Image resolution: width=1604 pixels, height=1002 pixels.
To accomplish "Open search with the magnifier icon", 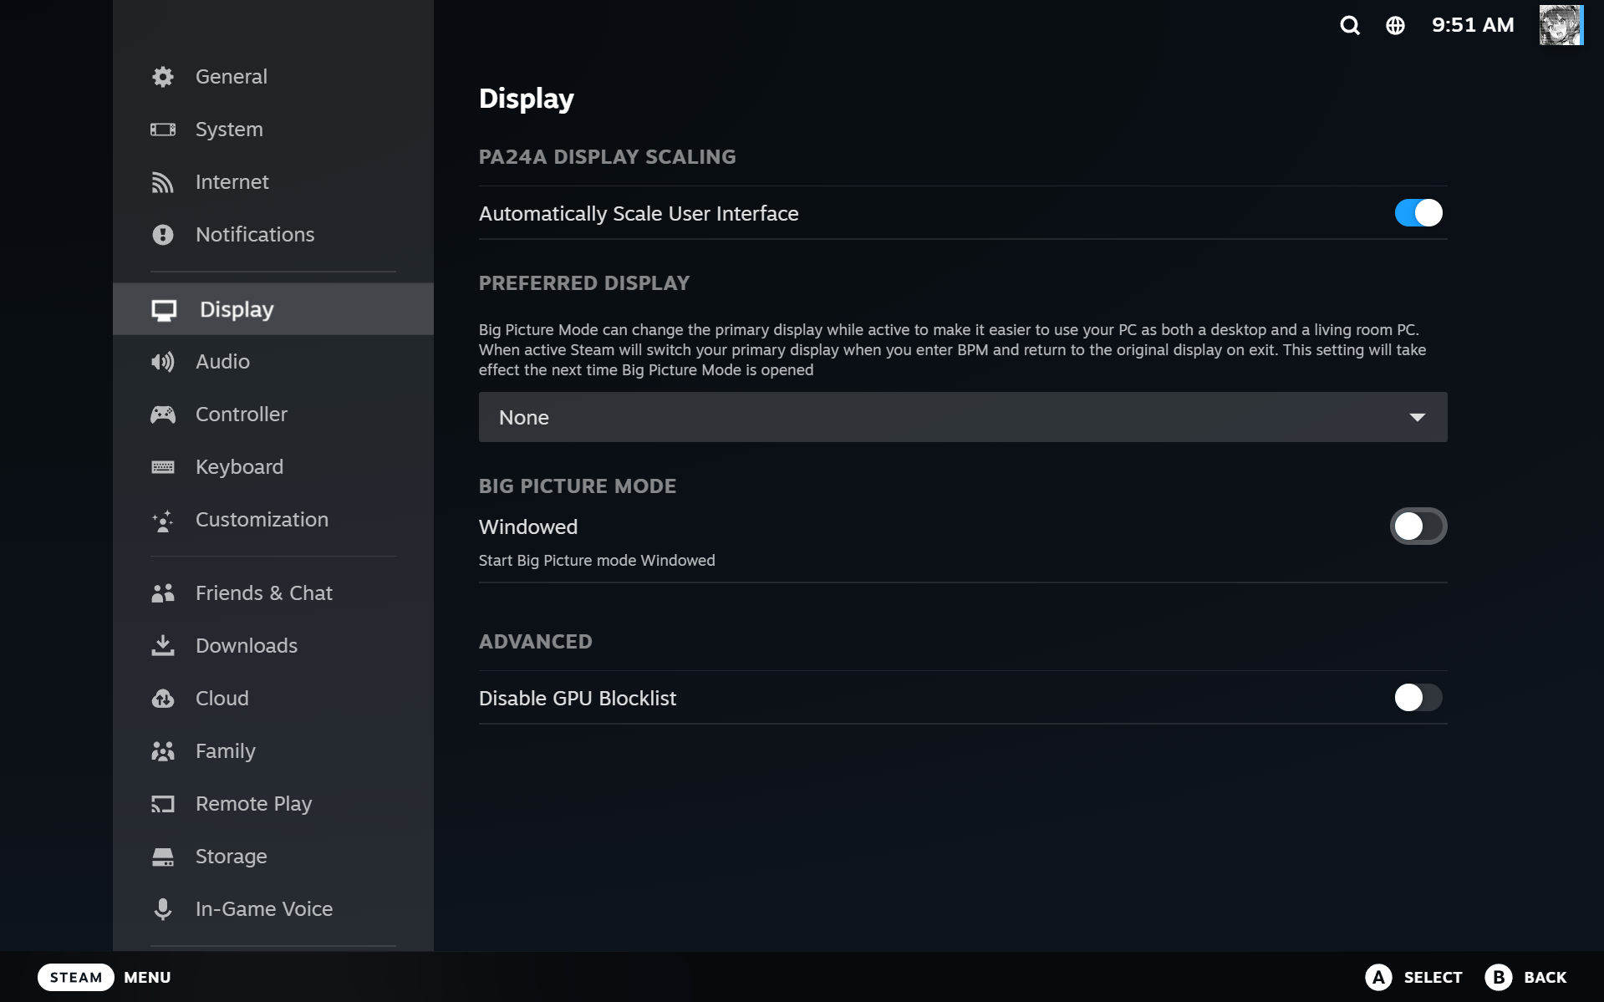I will coord(1350,26).
